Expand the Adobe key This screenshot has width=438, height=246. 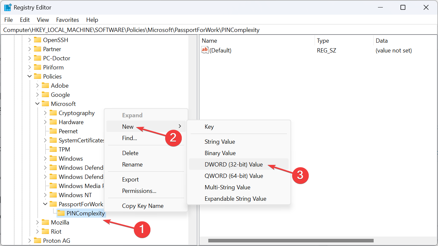click(38, 86)
